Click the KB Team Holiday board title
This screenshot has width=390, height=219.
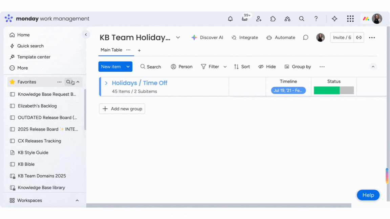coord(135,38)
